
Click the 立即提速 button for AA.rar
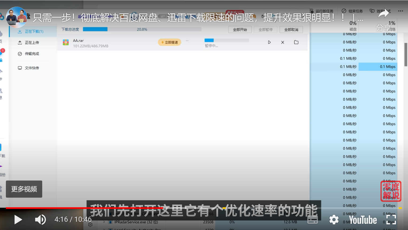(x=170, y=42)
